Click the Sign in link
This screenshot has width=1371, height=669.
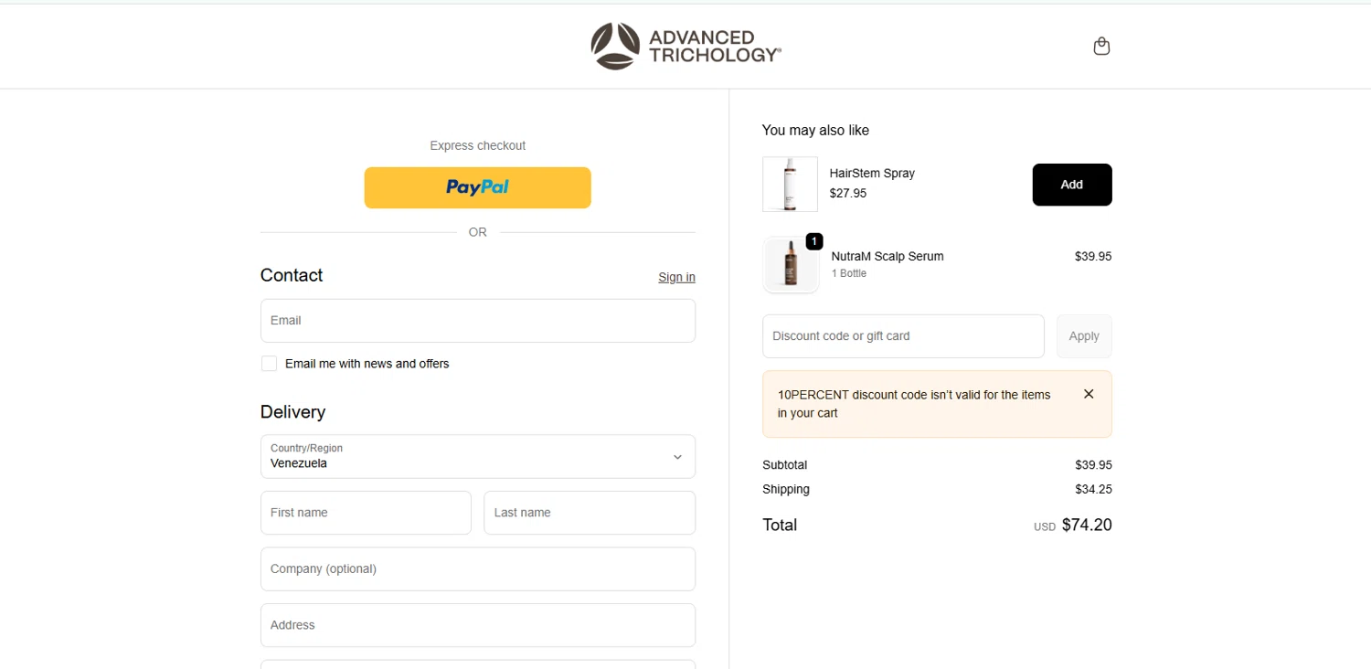(676, 277)
